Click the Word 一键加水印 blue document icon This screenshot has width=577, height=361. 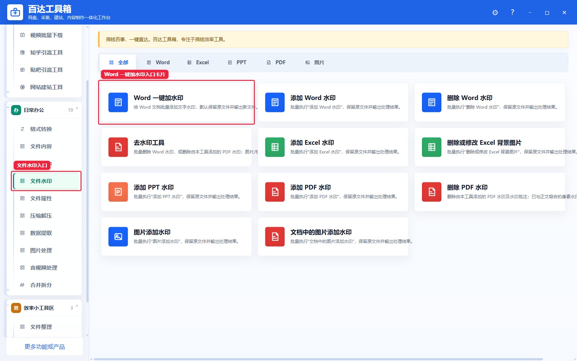pos(118,103)
